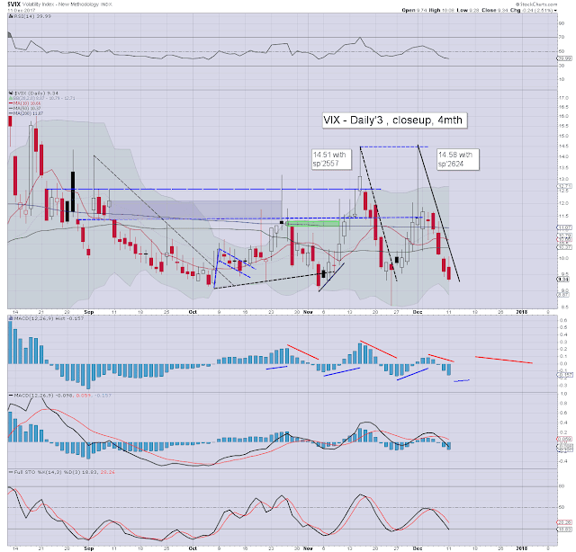The width and height of the screenshot is (576, 552).
Task: Click the '14.58 with sp'2624' annotation box
Action: coord(458,159)
